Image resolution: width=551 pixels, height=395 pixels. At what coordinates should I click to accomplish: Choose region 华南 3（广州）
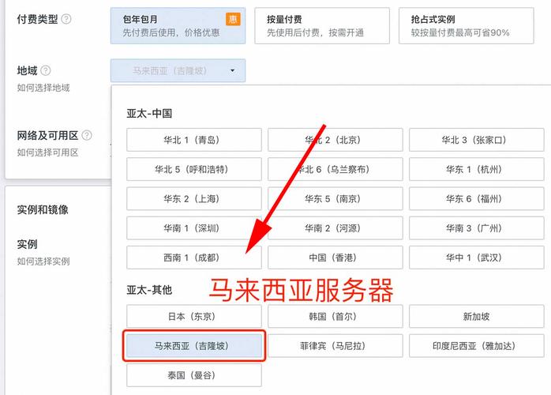coord(477,228)
